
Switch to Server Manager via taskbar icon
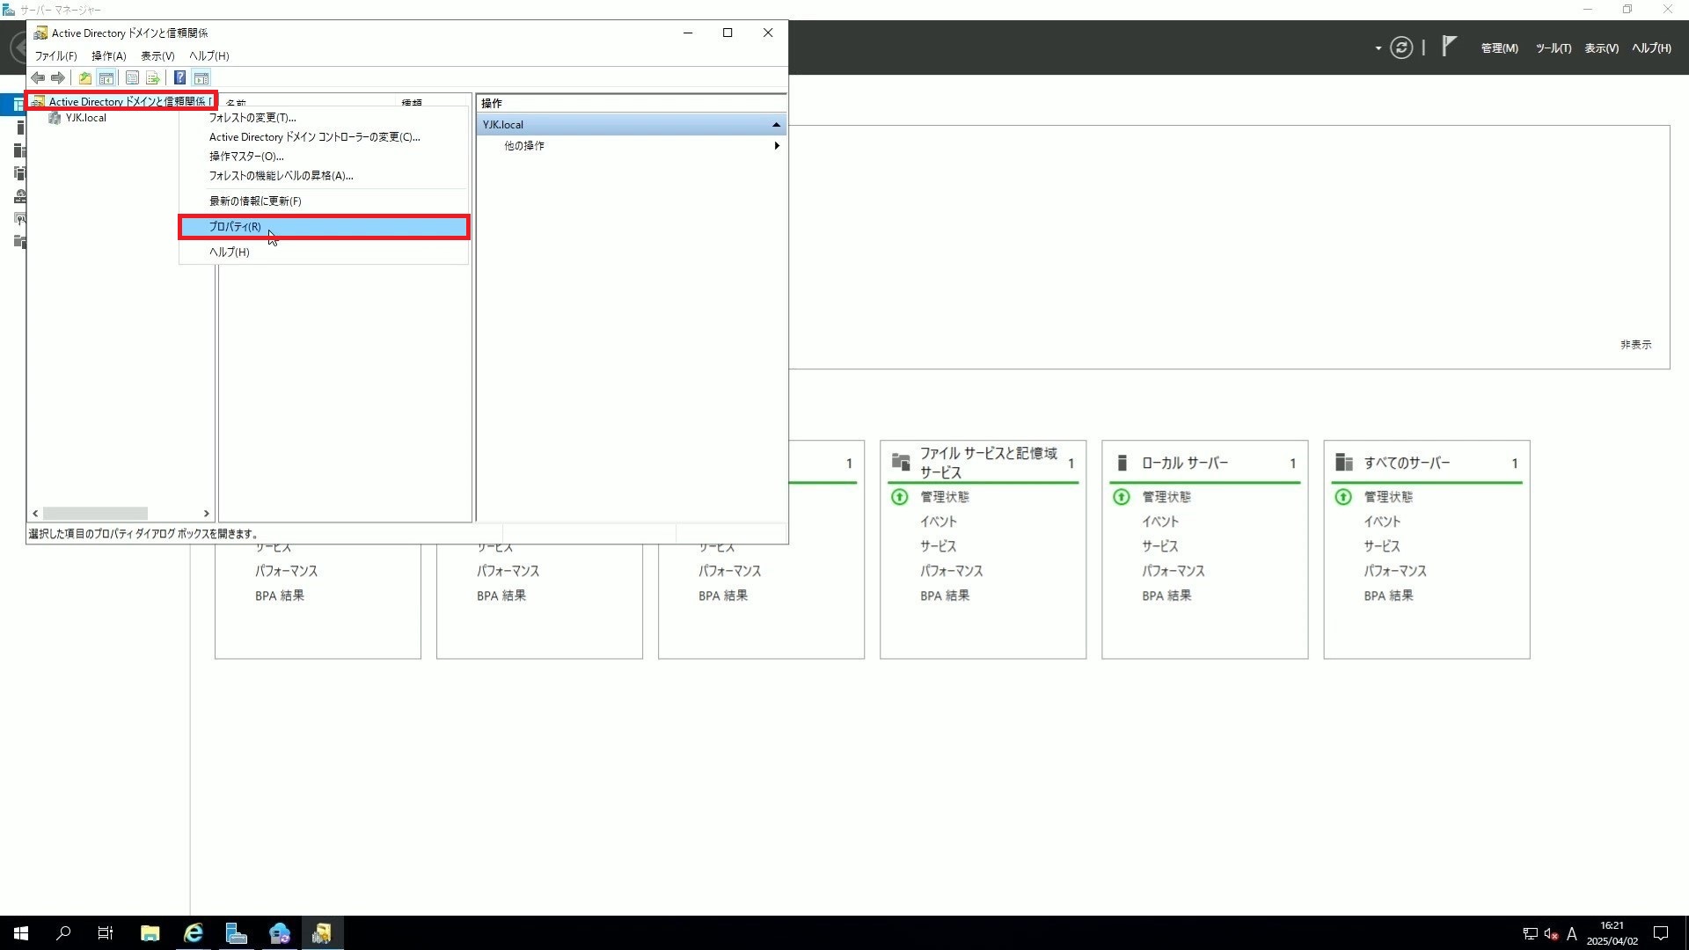click(x=236, y=933)
